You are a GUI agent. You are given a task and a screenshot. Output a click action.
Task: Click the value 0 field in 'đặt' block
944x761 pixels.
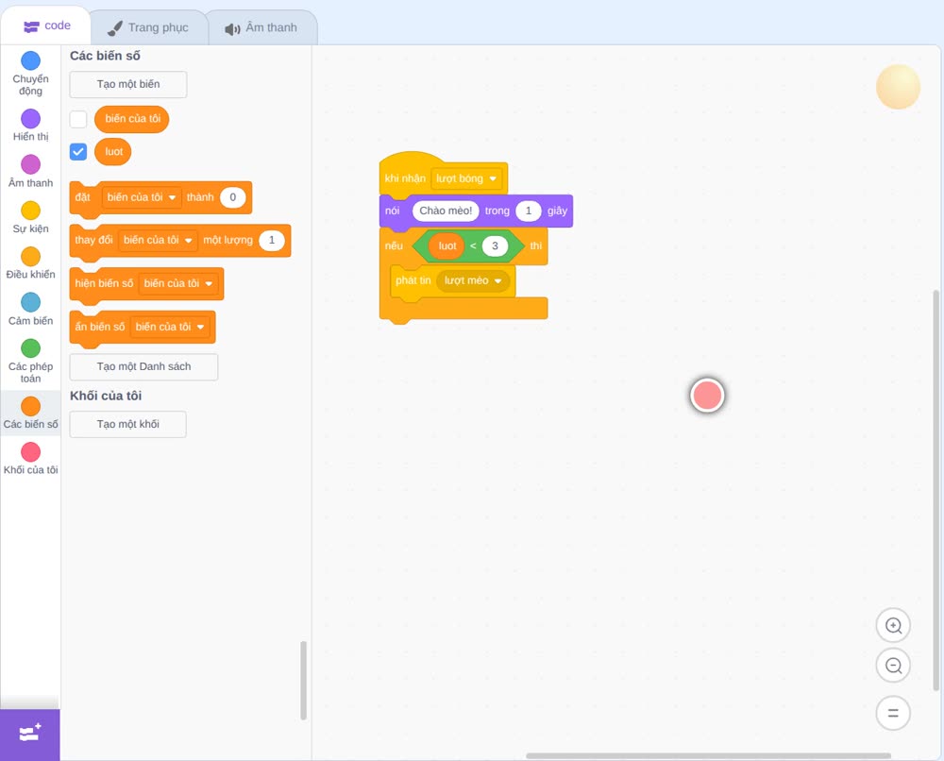(232, 197)
